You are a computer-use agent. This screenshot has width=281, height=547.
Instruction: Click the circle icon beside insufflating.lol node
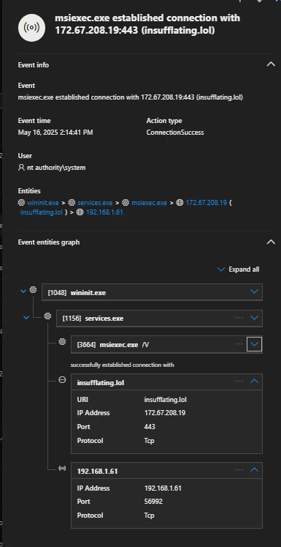(x=62, y=380)
